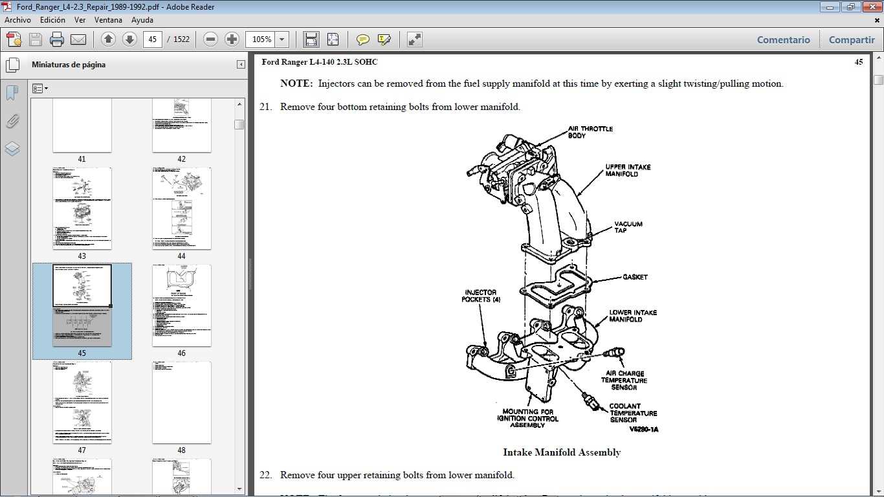Go to previous page arrow icon
The height and width of the screenshot is (497, 884).
click(108, 39)
